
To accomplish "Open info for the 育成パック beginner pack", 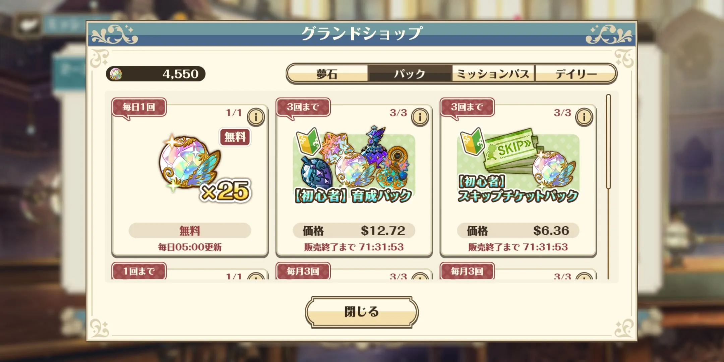I will pos(420,117).
